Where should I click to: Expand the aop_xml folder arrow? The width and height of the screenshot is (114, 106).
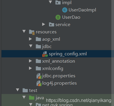(30, 39)
